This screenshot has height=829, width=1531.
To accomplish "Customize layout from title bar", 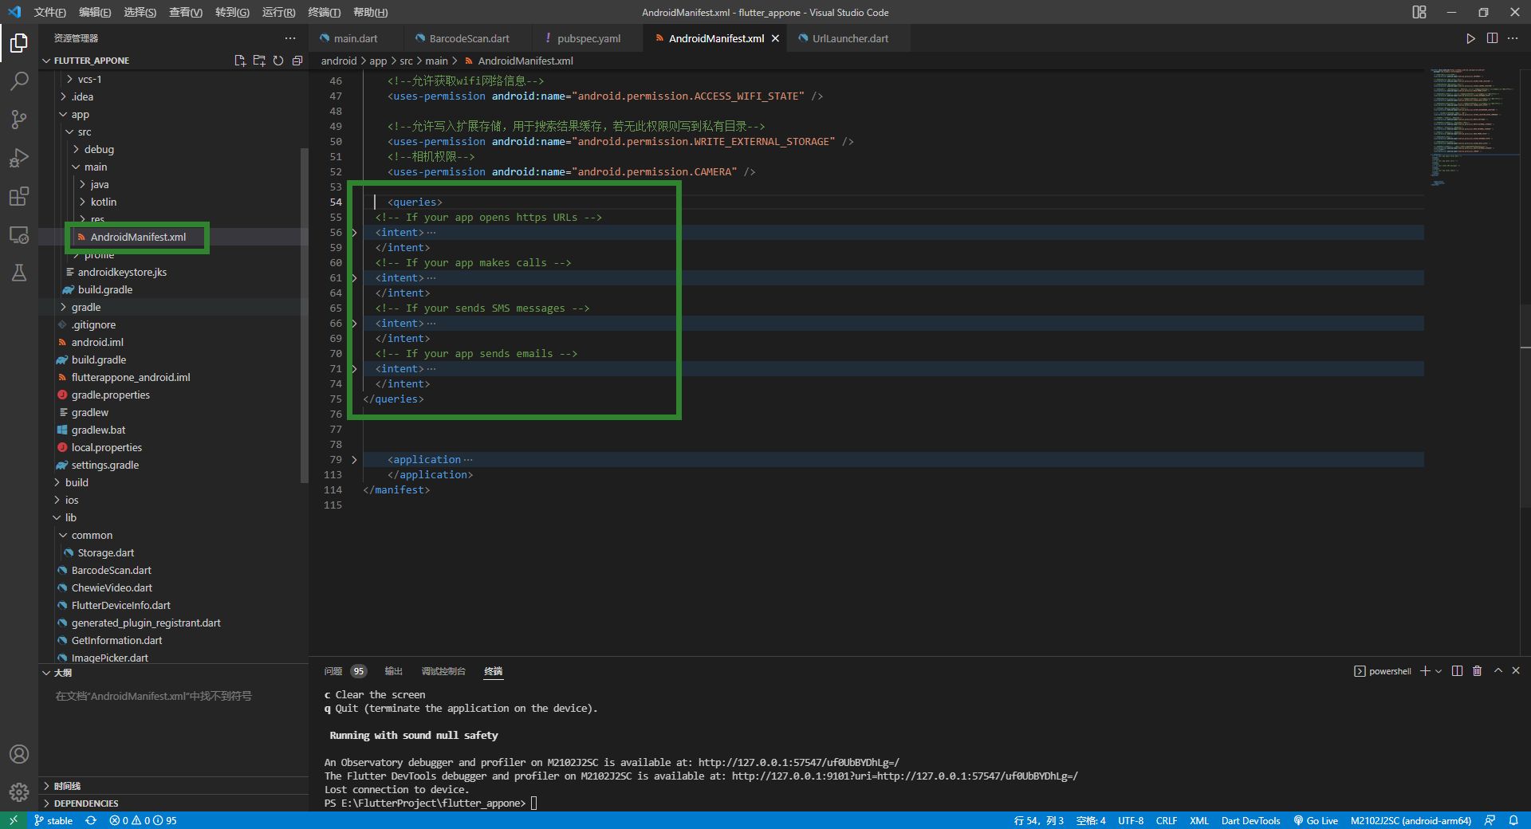I will coord(1419,12).
